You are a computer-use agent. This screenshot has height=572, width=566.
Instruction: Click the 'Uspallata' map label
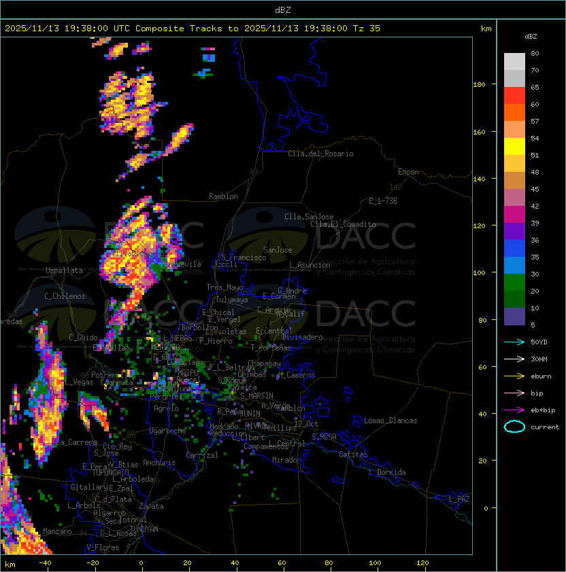64,270
